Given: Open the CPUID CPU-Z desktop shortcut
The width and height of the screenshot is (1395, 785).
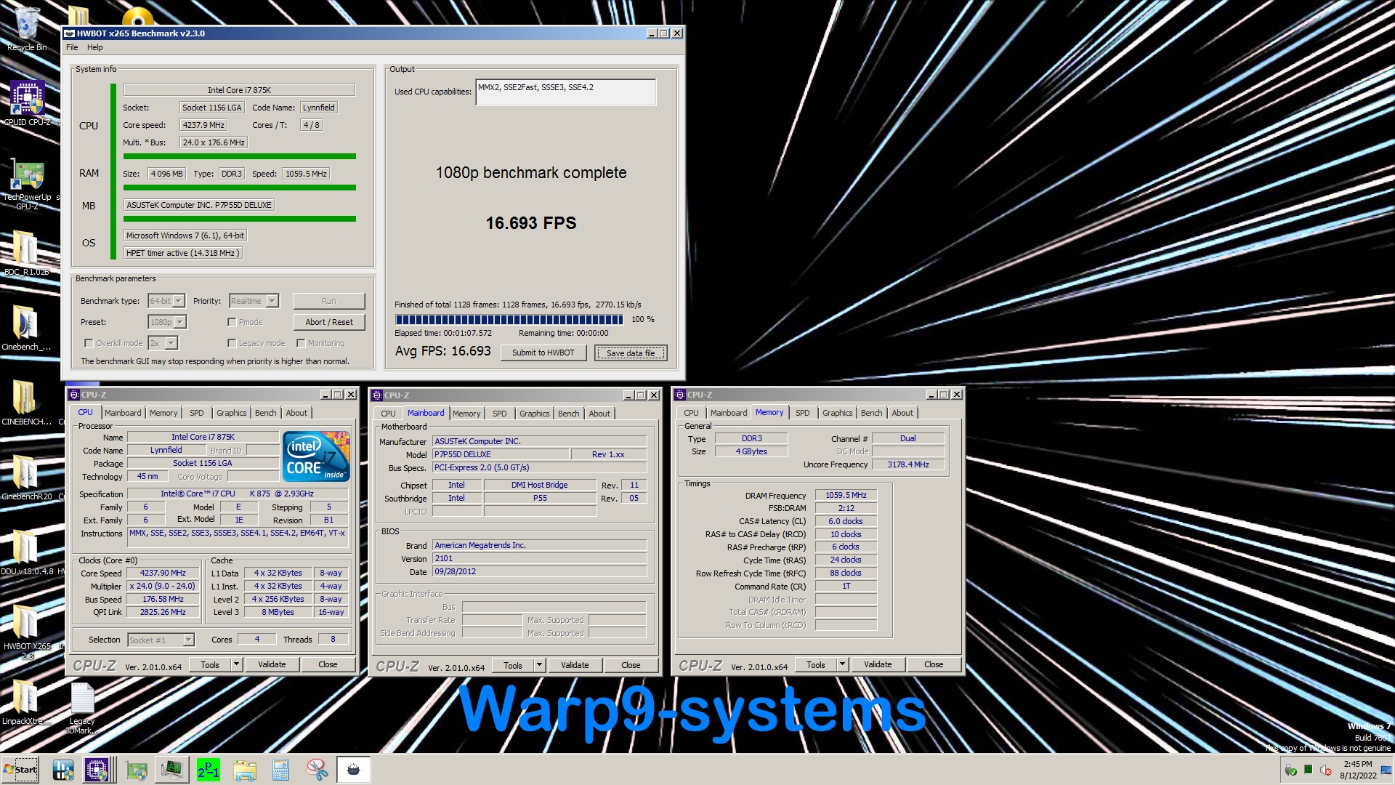Looking at the screenshot, I should (27, 103).
